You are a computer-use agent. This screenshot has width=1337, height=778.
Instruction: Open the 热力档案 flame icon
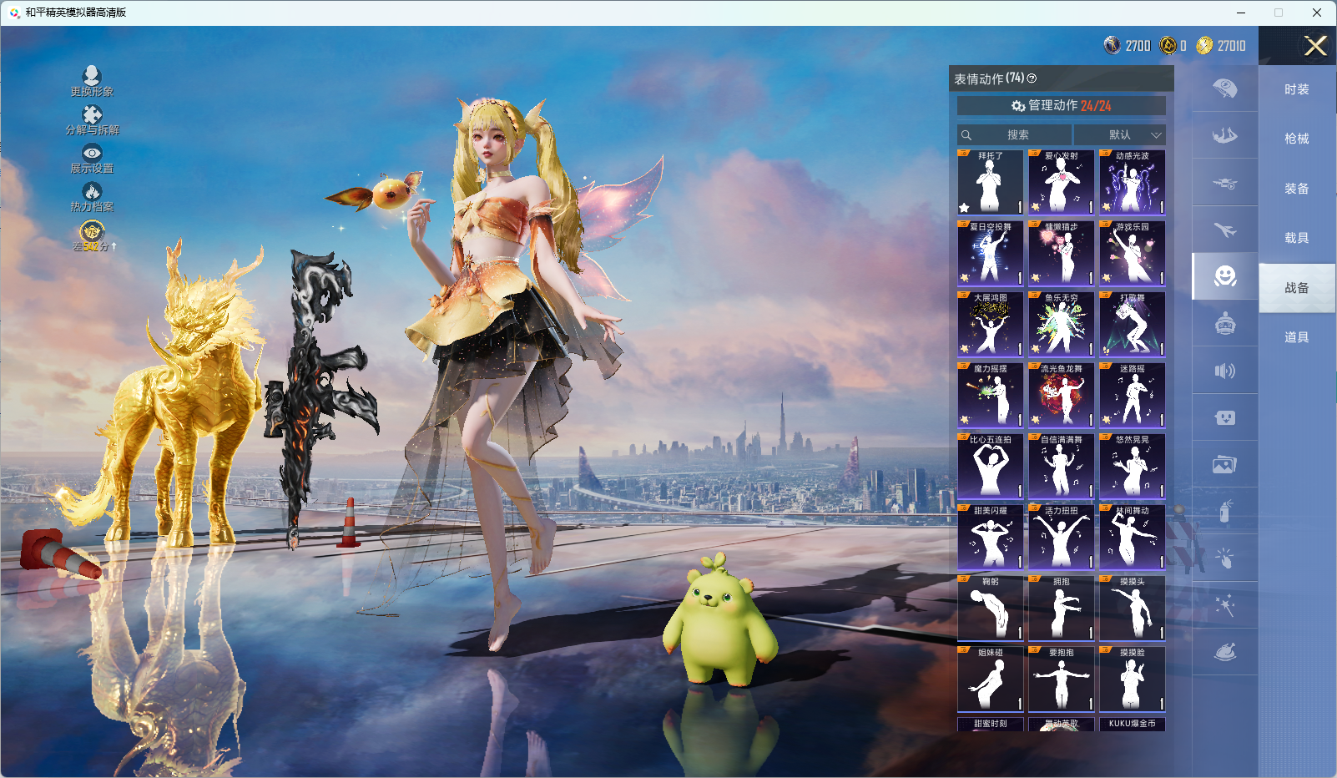(x=92, y=197)
